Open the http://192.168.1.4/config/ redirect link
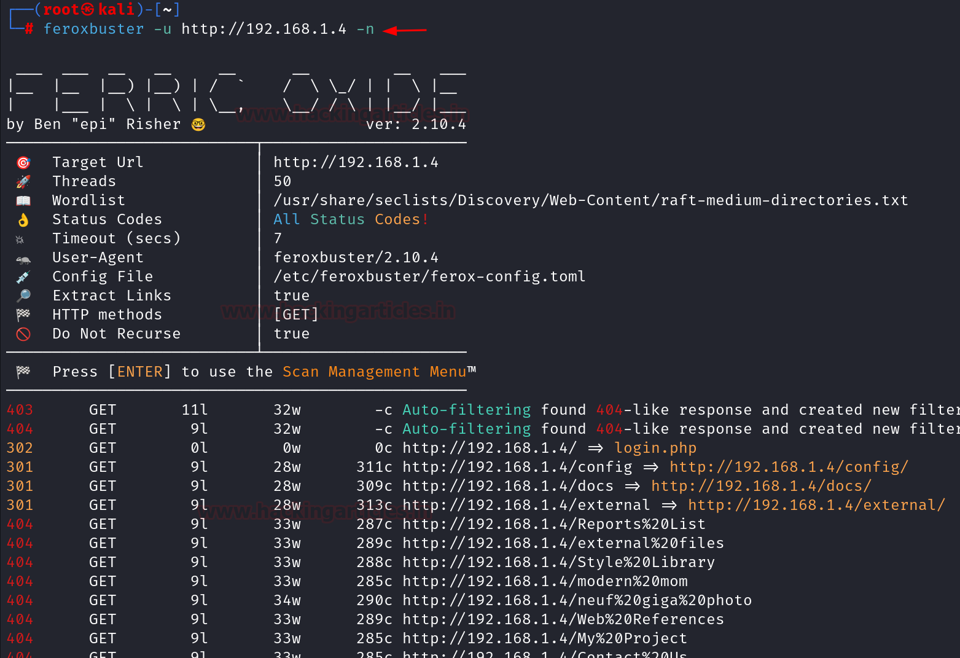 [789, 467]
